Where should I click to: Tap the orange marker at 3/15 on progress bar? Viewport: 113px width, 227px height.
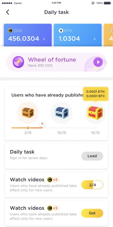click(x=28, y=128)
